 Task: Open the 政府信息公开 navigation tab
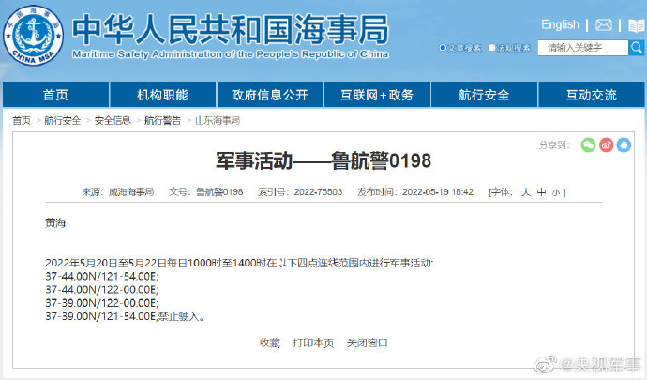pos(270,95)
